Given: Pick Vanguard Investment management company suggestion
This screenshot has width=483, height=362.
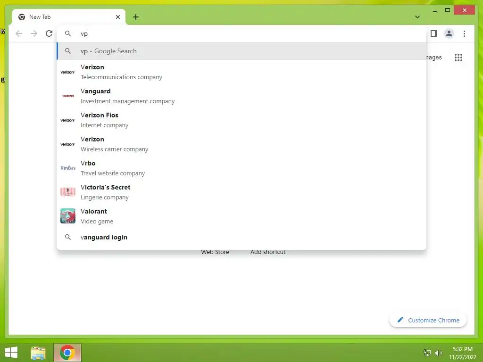Looking at the screenshot, I should pyautogui.click(x=242, y=96).
